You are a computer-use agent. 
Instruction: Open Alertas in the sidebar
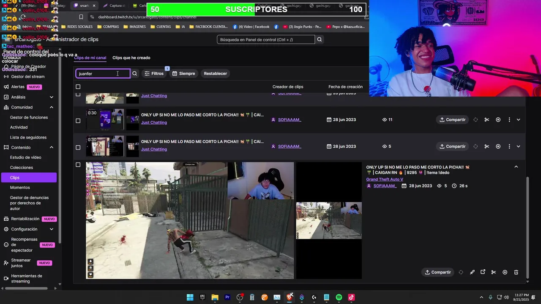coord(18,87)
